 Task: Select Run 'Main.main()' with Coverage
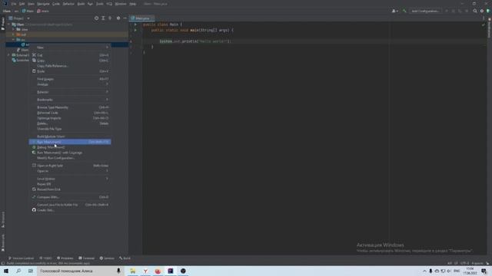coord(70,153)
